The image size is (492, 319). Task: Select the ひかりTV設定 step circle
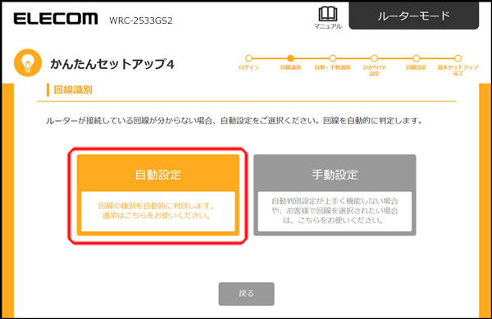pos(375,58)
